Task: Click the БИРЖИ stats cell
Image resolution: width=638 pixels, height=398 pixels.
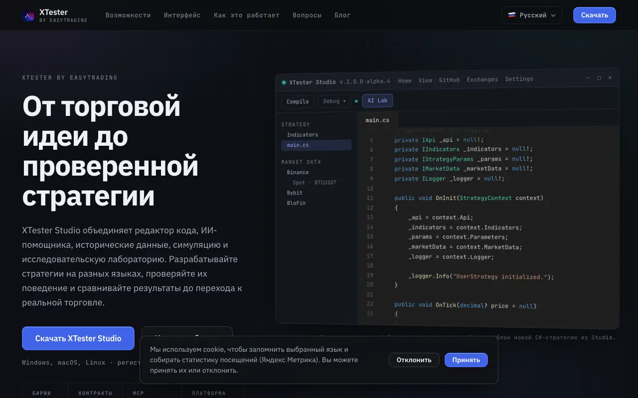Action: pyautogui.click(x=45, y=391)
